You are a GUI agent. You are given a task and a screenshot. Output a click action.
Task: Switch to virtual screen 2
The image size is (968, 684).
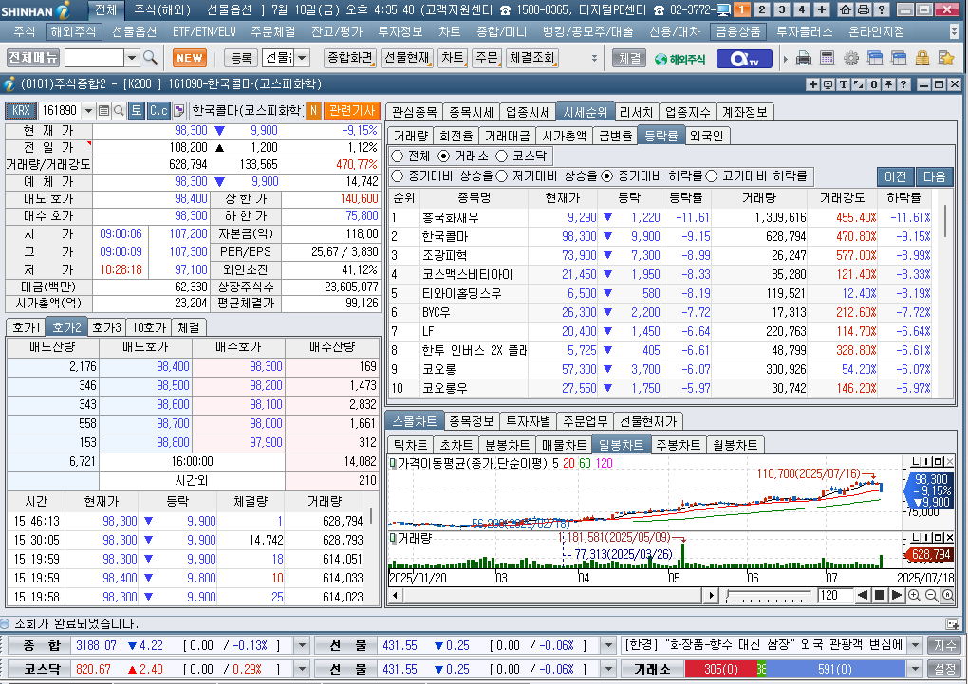click(762, 9)
